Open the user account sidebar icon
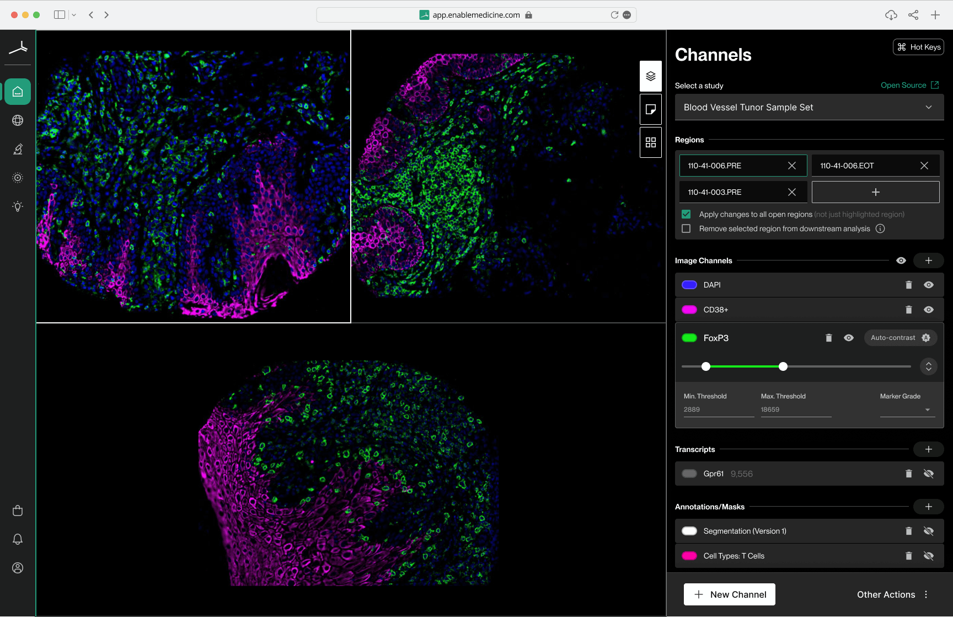The image size is (953, 617). point(18,568)
